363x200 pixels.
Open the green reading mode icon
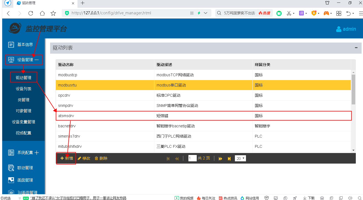coord(279,13)
